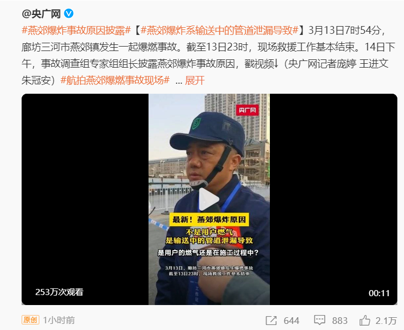Open comments via speech bubble icon
Screen dimensions: 404x330
pyautogui.click(x=320, y=321)
